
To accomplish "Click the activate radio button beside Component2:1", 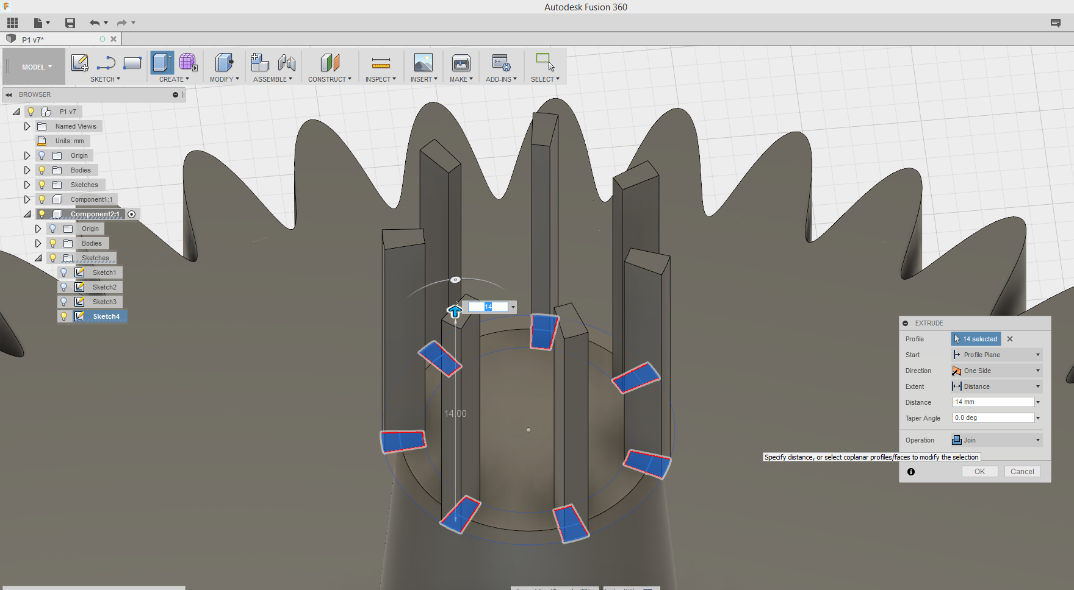I will coord(131,214).
